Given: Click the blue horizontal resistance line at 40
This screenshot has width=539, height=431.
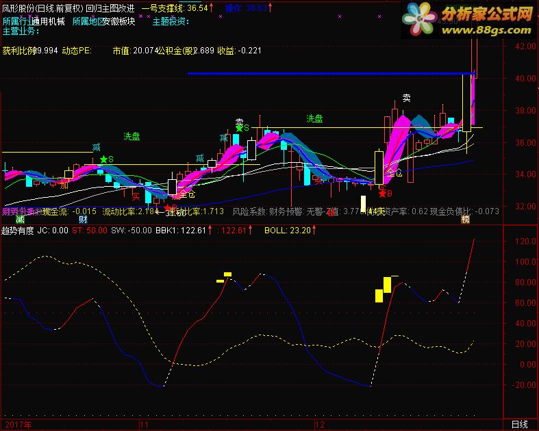Looking at the screenshot, I should [x=331, y=73].
